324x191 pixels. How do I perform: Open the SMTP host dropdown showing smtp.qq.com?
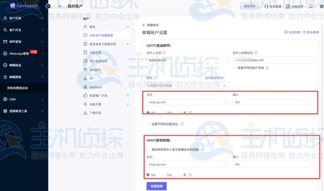(x=187, y=102)
